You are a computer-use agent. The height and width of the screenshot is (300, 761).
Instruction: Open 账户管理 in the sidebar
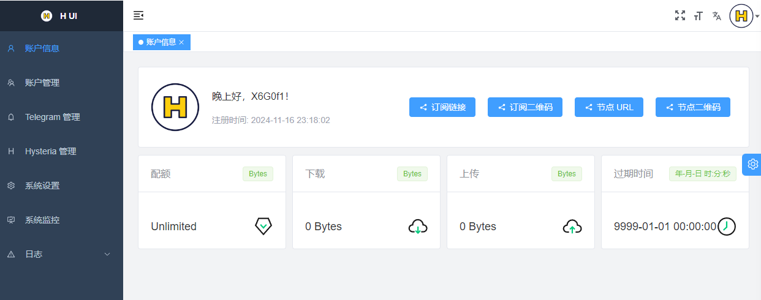(42, 83)
